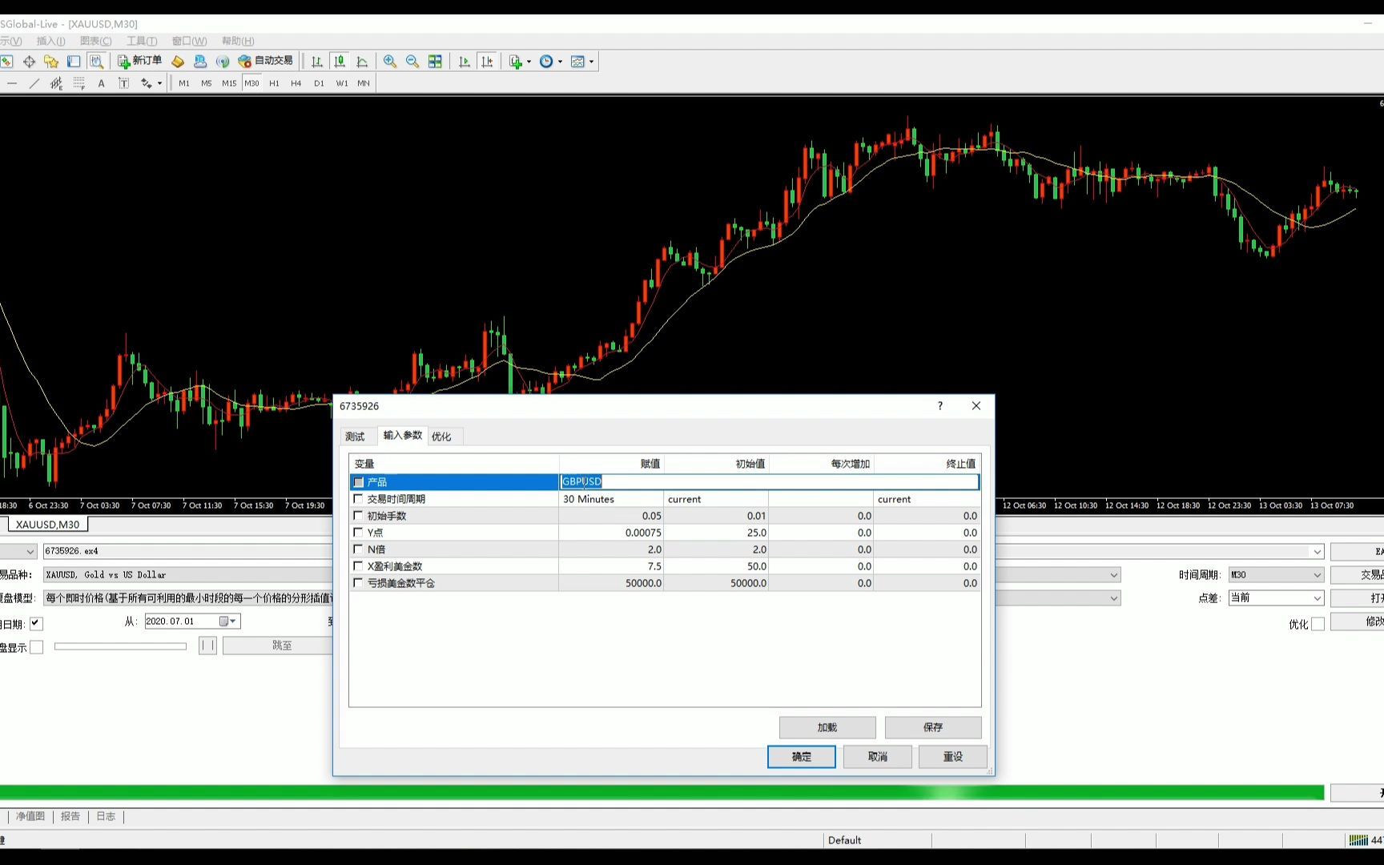Open the Navigator star-folder icon
This screenshot has height=865, width=1384.
pyautogui.click(x=51, y=62)
